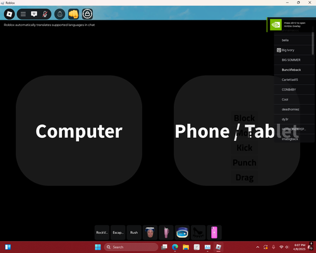
Task: Open the clock showing 6:07 PM
Action: (300, 247)
